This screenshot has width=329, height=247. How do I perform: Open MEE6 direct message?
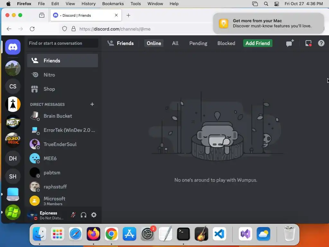[63, 158]
